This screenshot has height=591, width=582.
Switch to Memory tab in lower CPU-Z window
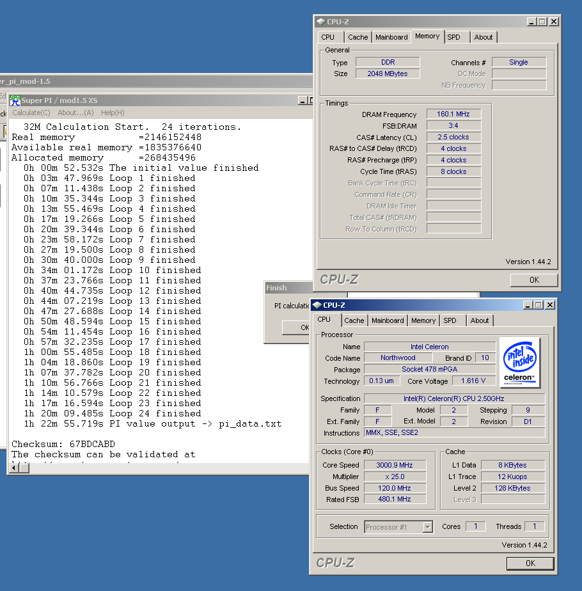423,320
